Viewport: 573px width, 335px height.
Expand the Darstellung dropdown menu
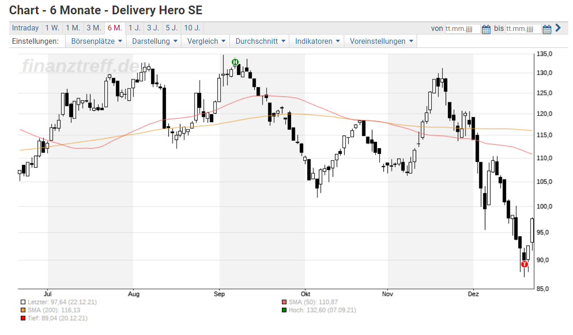(155, 41)
